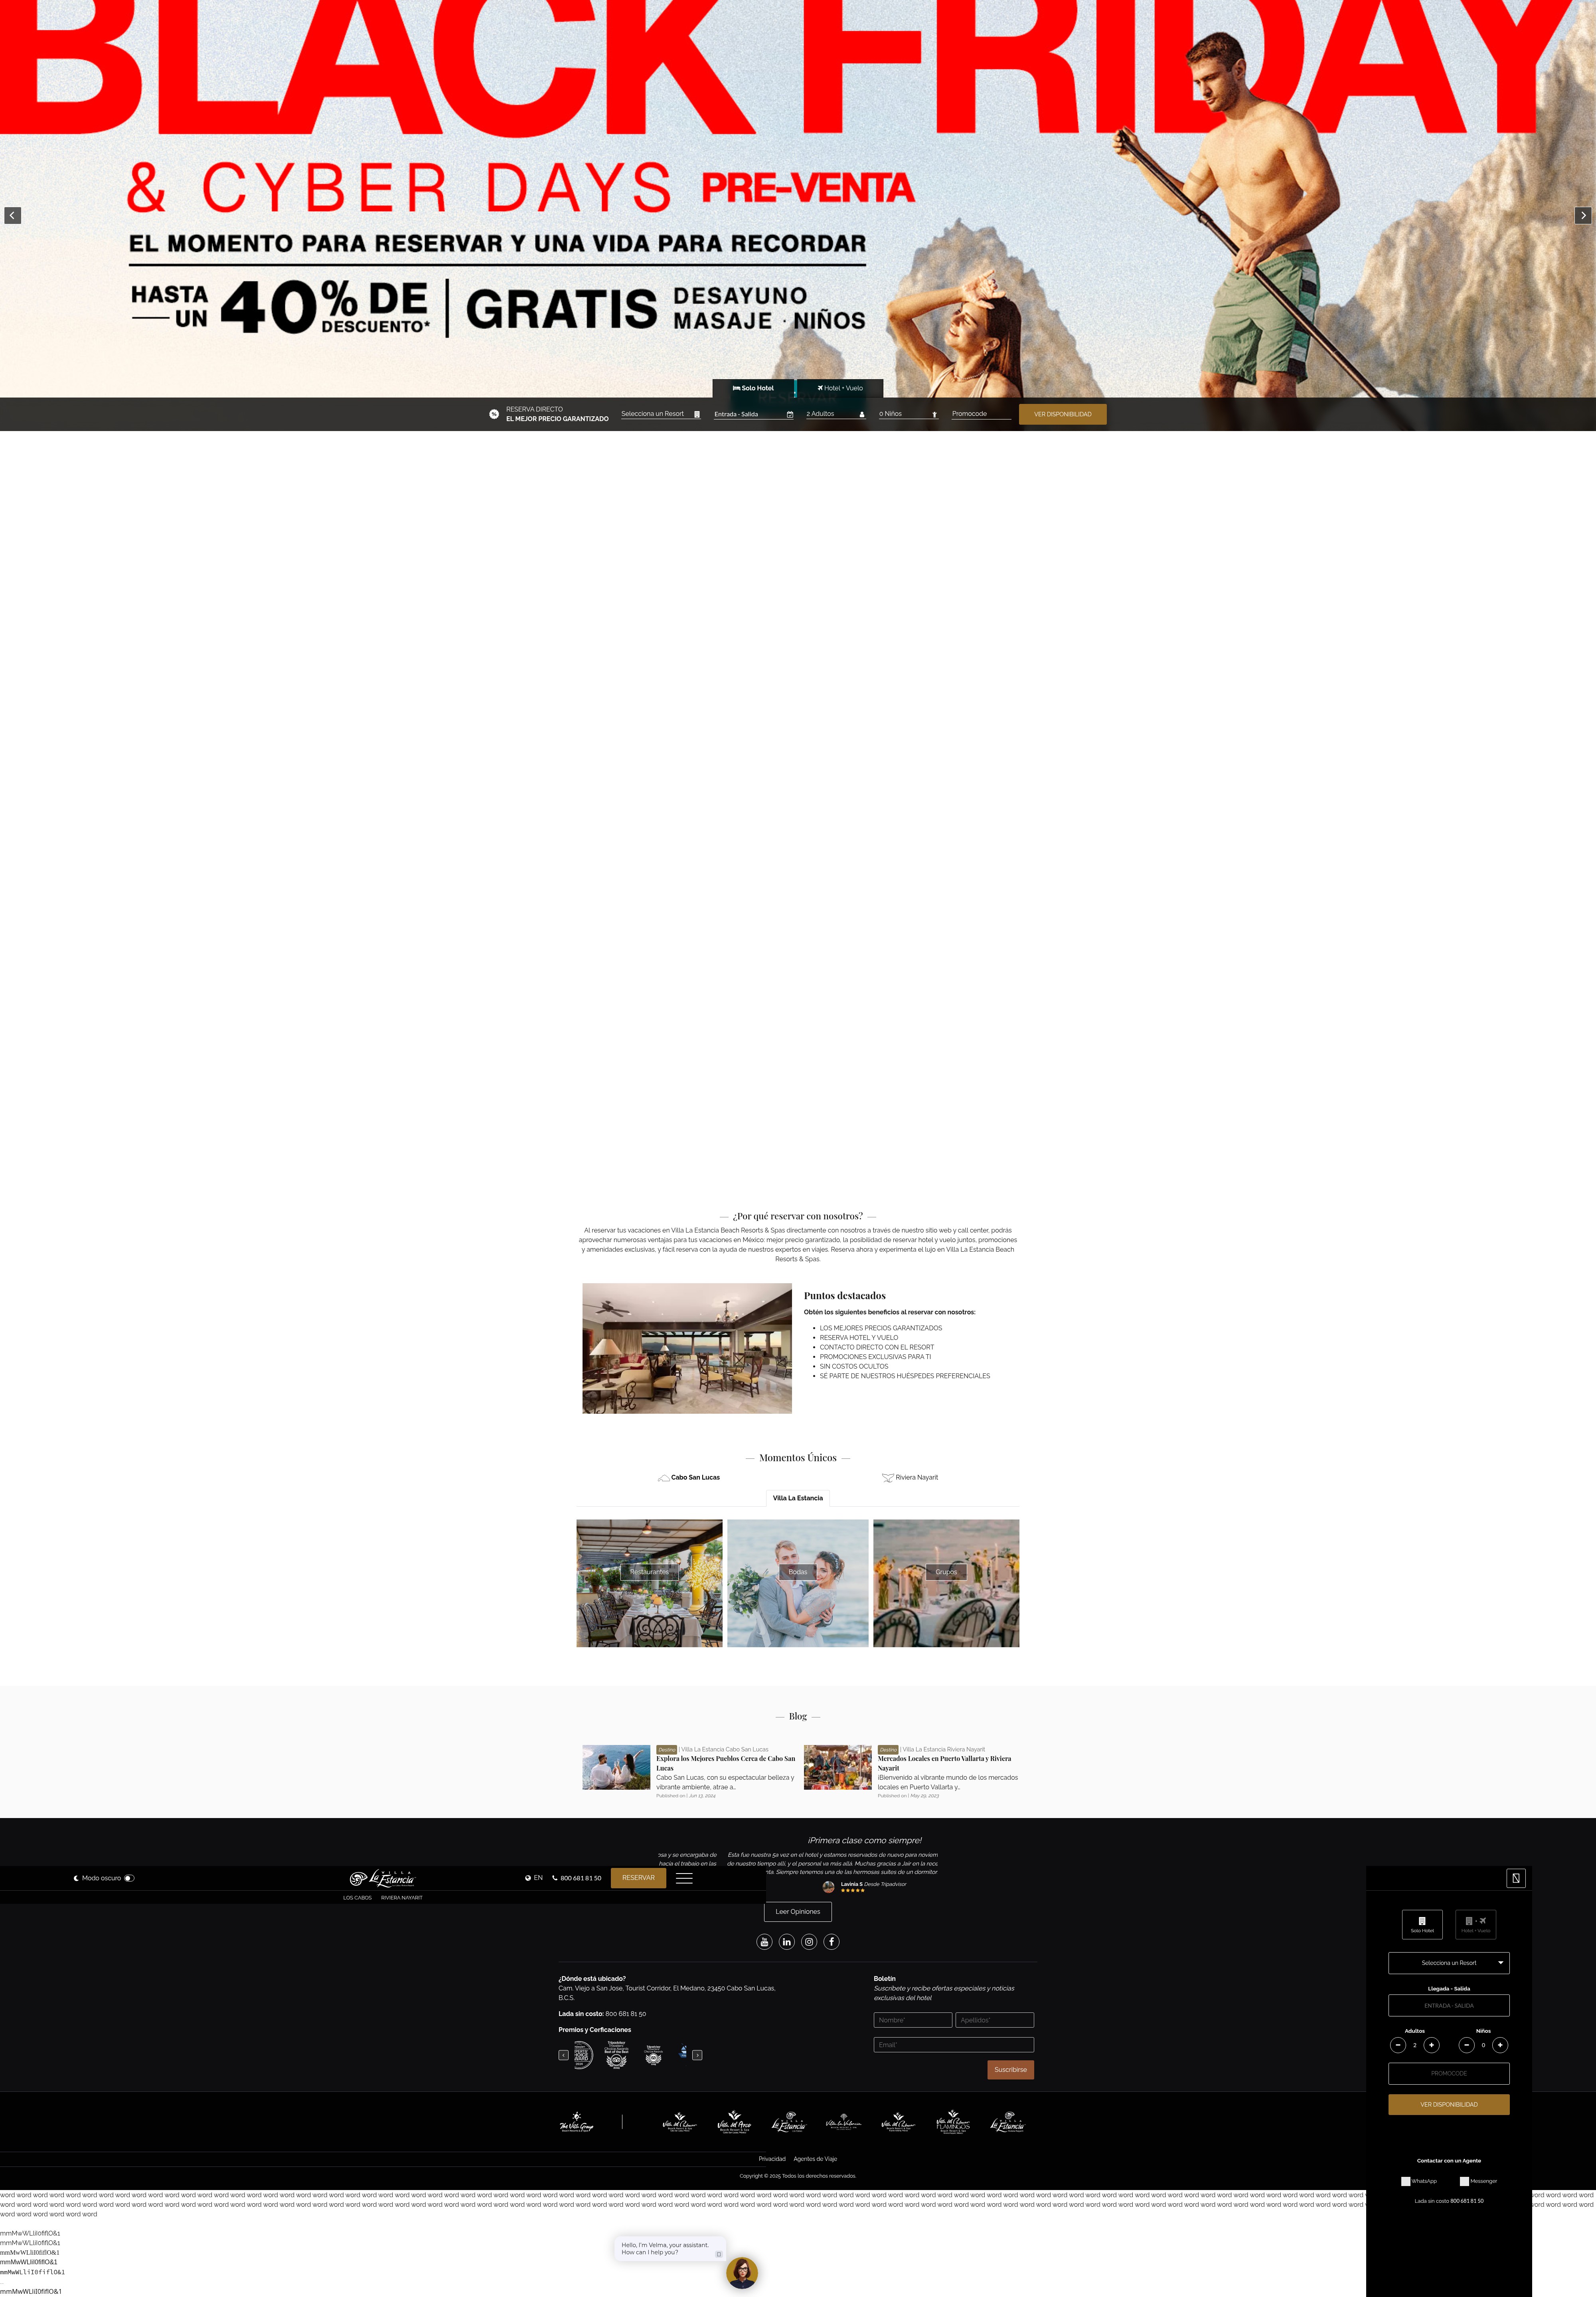
Task: Click the Leer Opiniones button
Action: pos(798,1912)
